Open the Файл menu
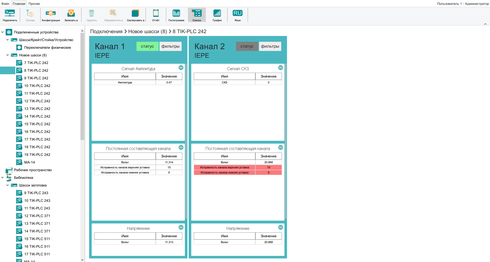 pos(5,4)
